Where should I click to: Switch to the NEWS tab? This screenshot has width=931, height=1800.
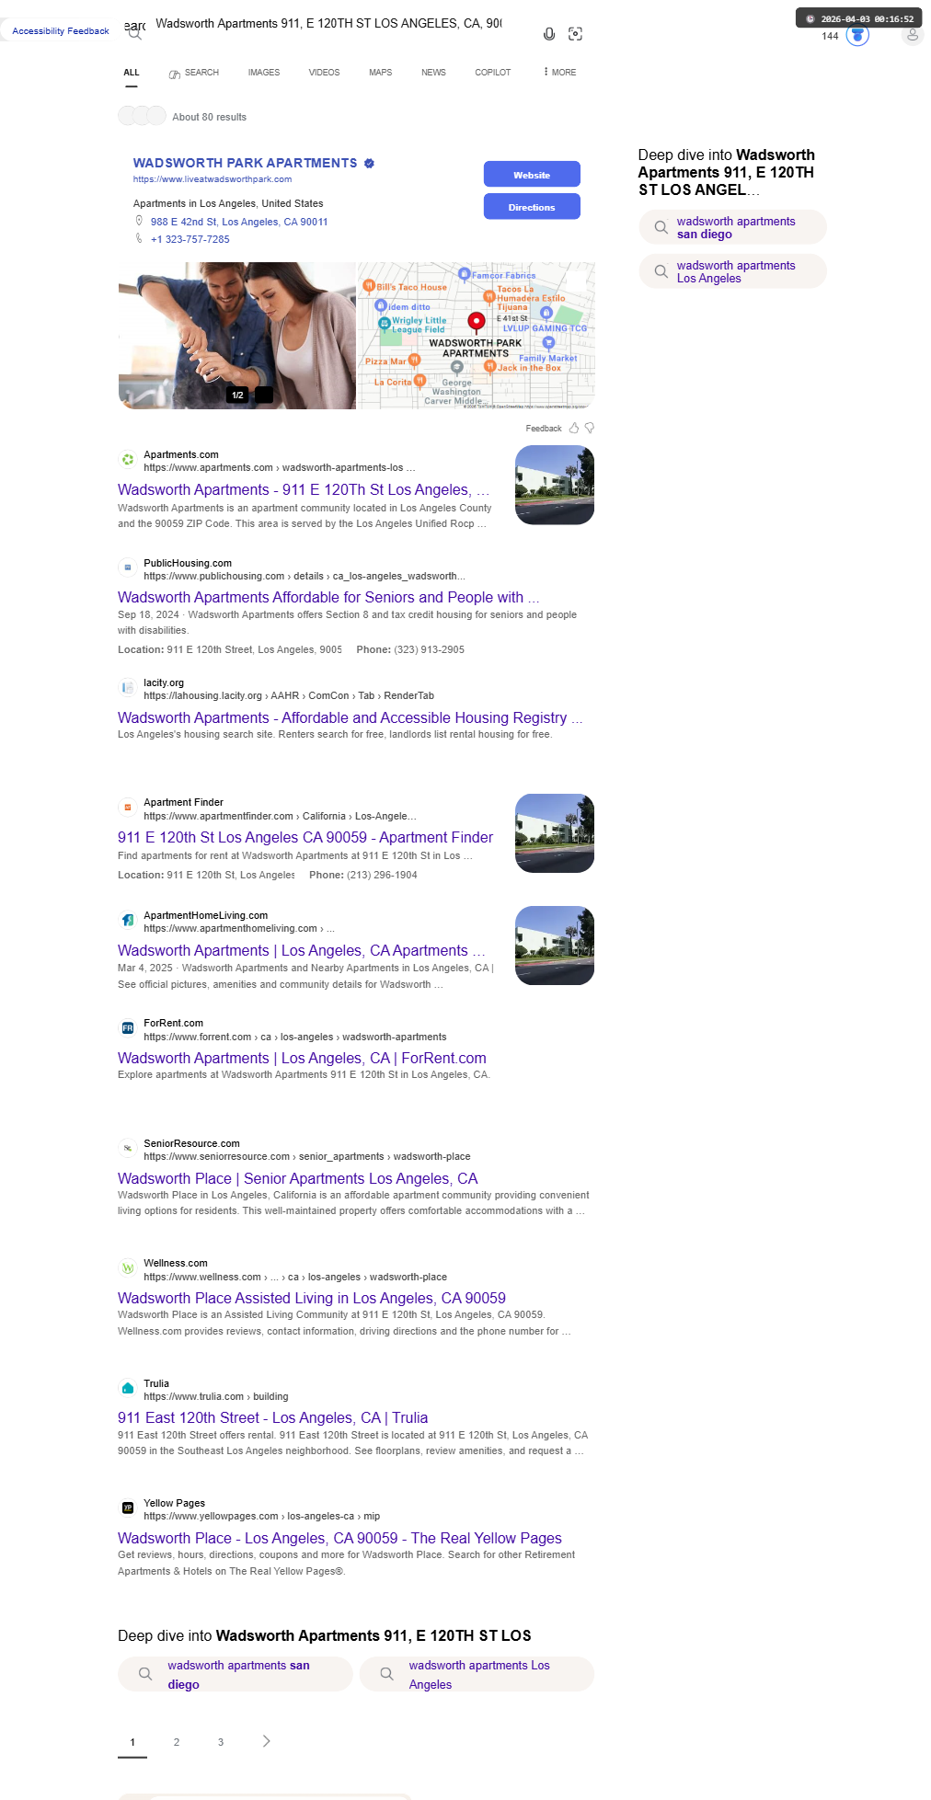pos(433,72)
